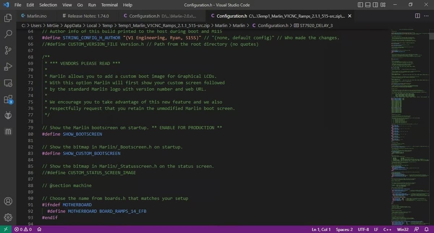434x233 pixels.
Task: Click the Split Editor Right icon
Action: coord(418,16)
